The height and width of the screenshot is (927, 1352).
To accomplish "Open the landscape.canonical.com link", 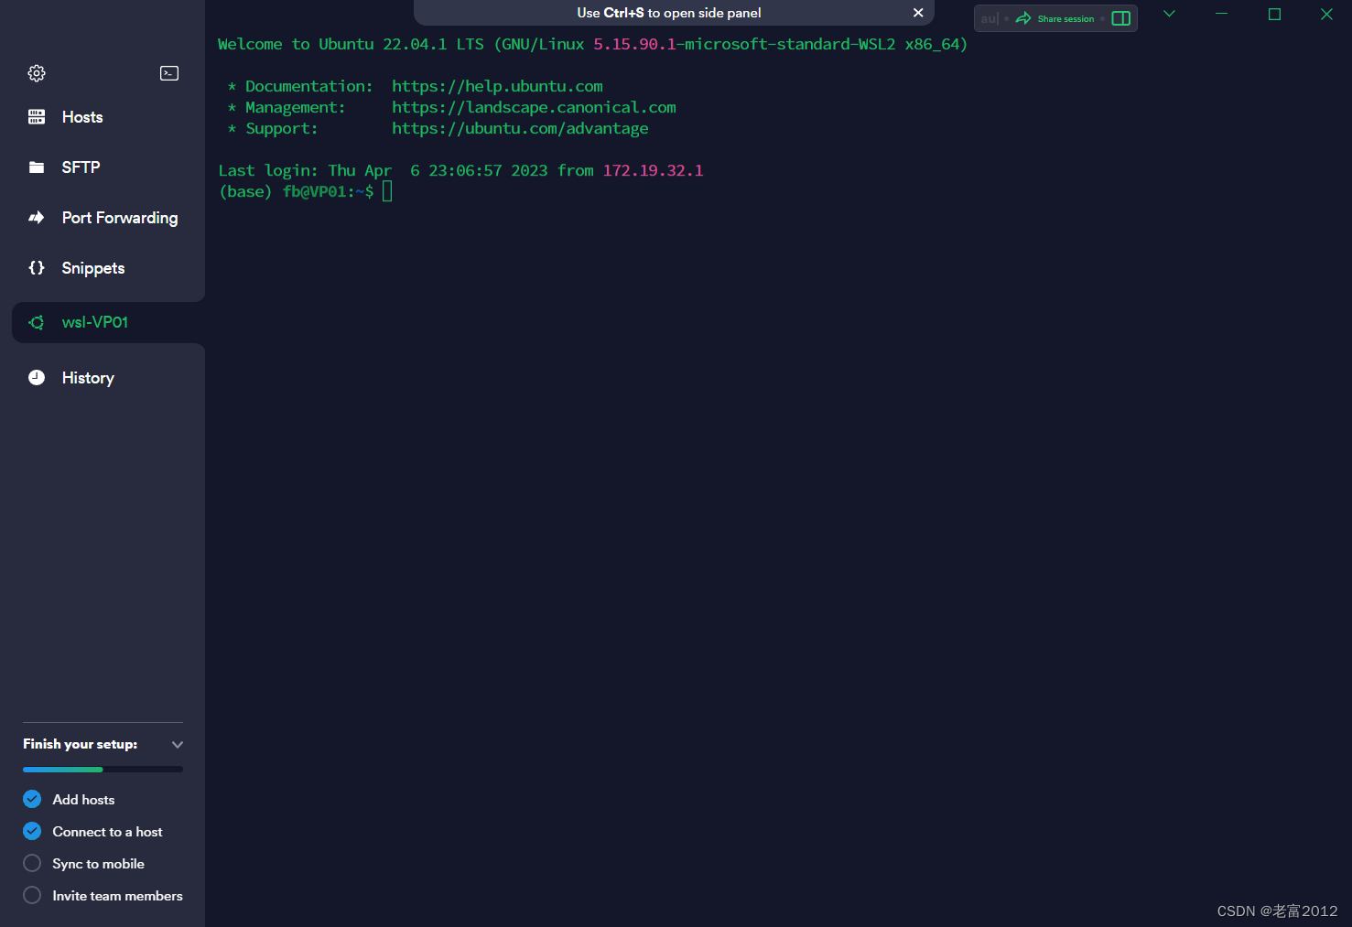I will pyautogui.click(x=534, y=107).
